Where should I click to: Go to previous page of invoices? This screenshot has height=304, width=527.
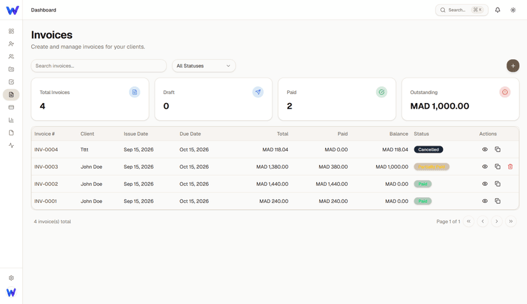click(x=482, y=221)
